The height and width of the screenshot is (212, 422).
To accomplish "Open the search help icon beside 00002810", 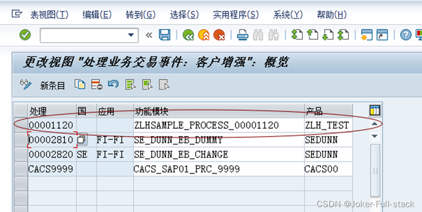I will [81, 140].
